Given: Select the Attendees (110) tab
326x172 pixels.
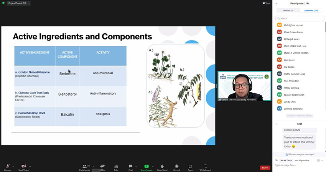Looking at the screenshot, I should pos(311,10).
